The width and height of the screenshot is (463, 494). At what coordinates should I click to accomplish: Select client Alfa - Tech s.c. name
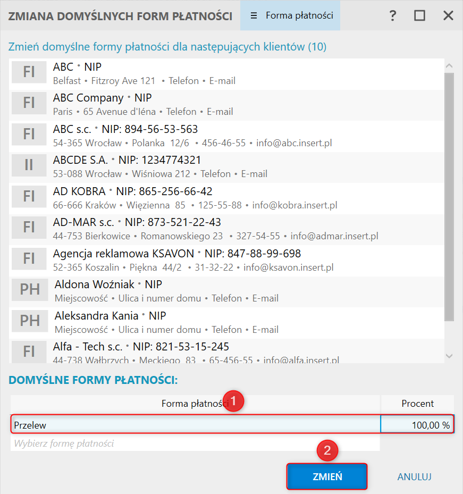click(x=88, y=347)
